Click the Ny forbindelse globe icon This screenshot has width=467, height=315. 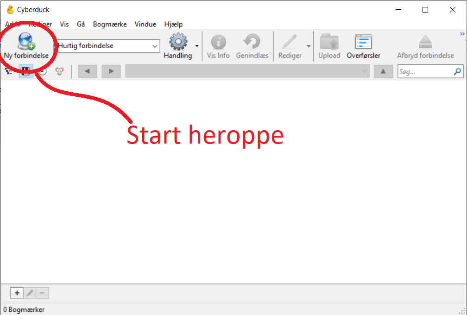26,41
